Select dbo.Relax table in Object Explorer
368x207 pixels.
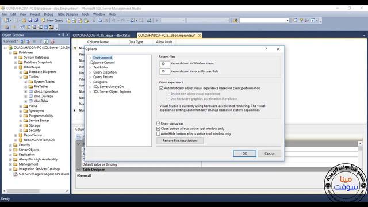41,101
